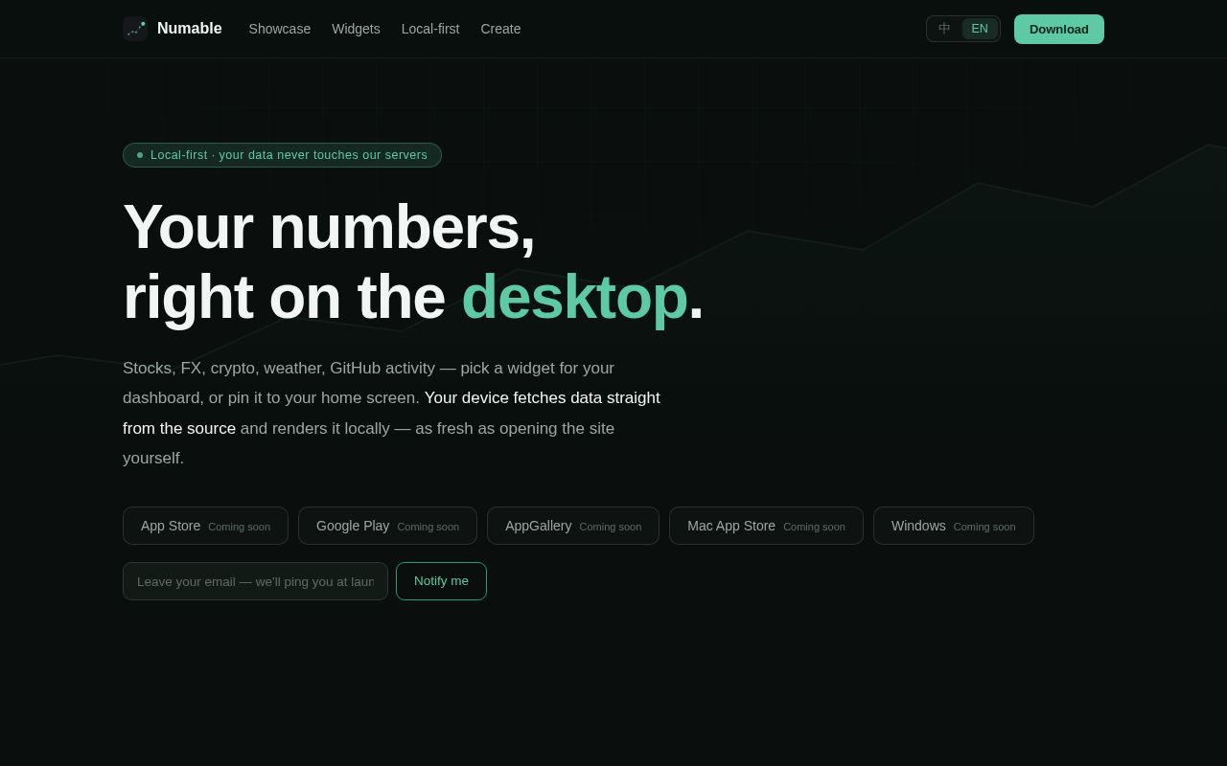Image resolution: width=1227 pixels, height=766 pixels.
Task: Click the Numable chart logo icon
Action: click(x=135, y=29)
